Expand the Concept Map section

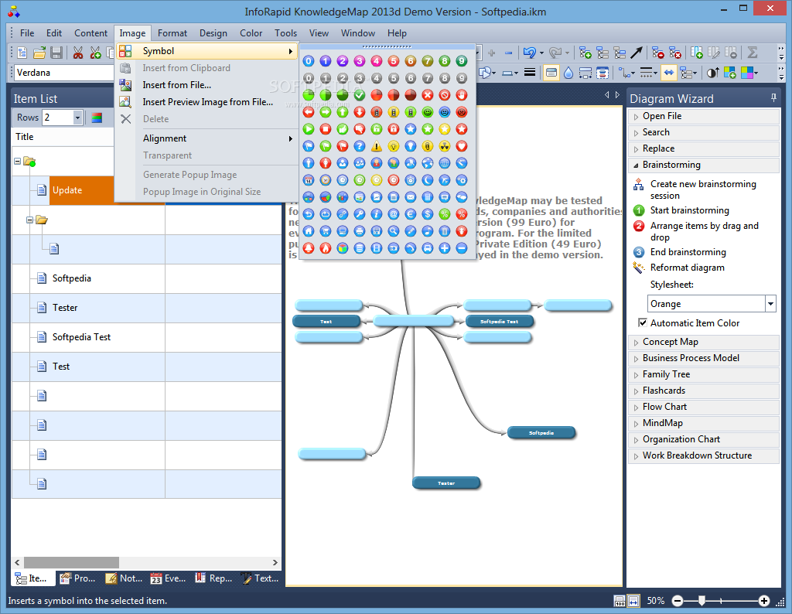(x=704, y=342)
